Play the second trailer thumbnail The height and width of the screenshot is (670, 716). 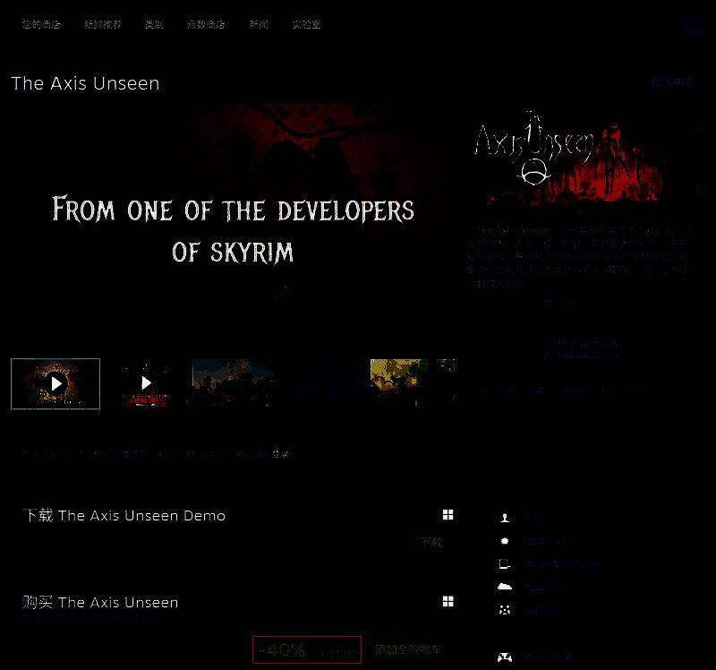(x=145, y=383)
